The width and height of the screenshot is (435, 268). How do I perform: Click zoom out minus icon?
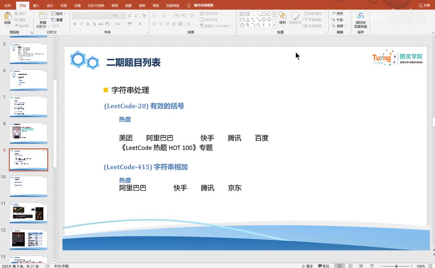(x=380, y=266)
